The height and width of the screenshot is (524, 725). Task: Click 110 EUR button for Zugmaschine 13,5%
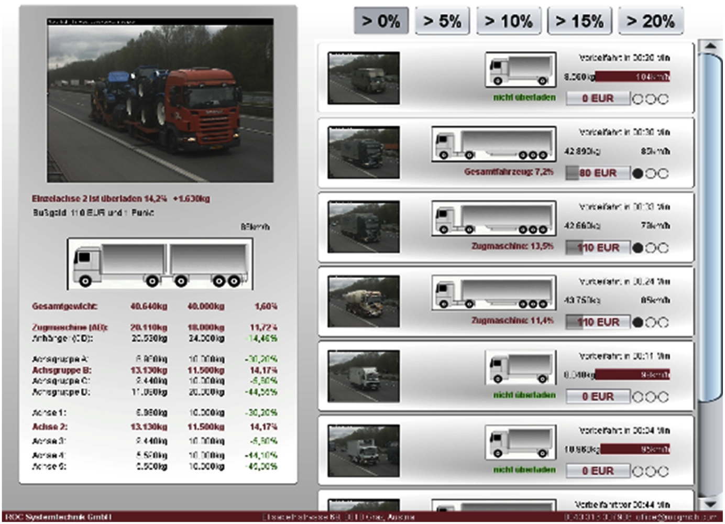(x=598, y=247)
